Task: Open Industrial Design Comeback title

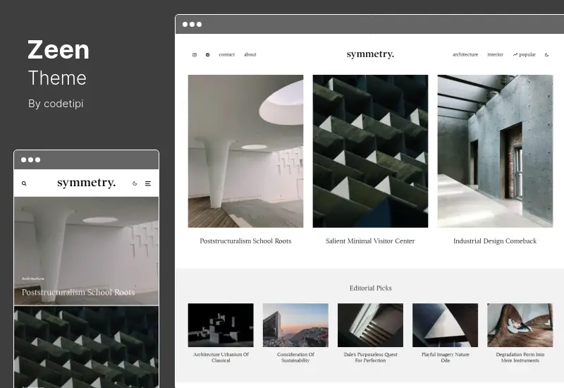Action: click(495, 241)
